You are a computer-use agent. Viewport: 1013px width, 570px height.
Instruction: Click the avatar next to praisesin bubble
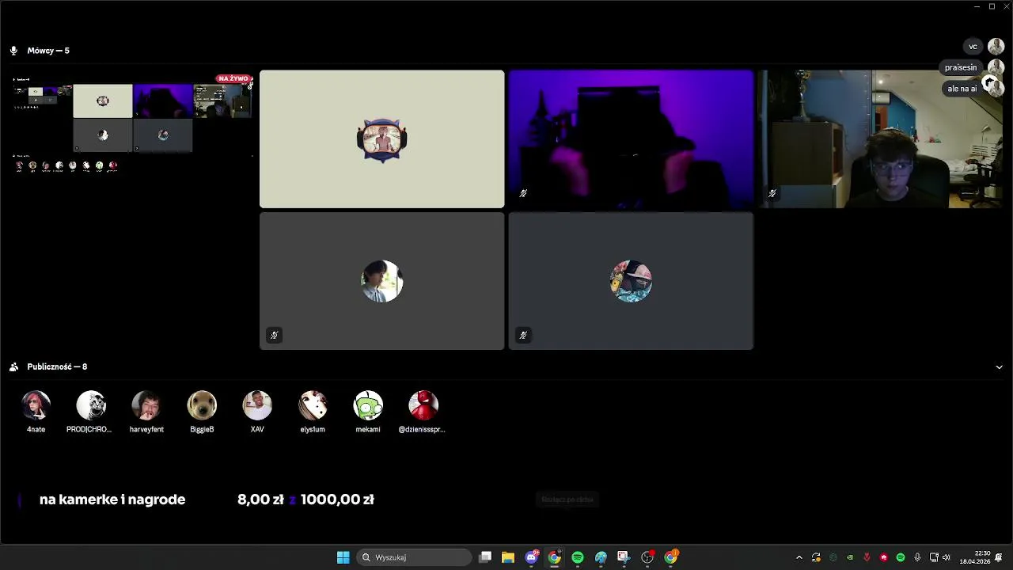[996, 68]
